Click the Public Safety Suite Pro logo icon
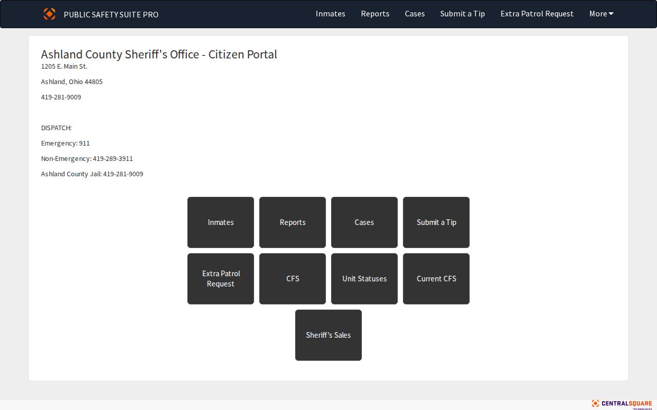The width and height of the screenshot is (657, 410). (x=49, y=14)
